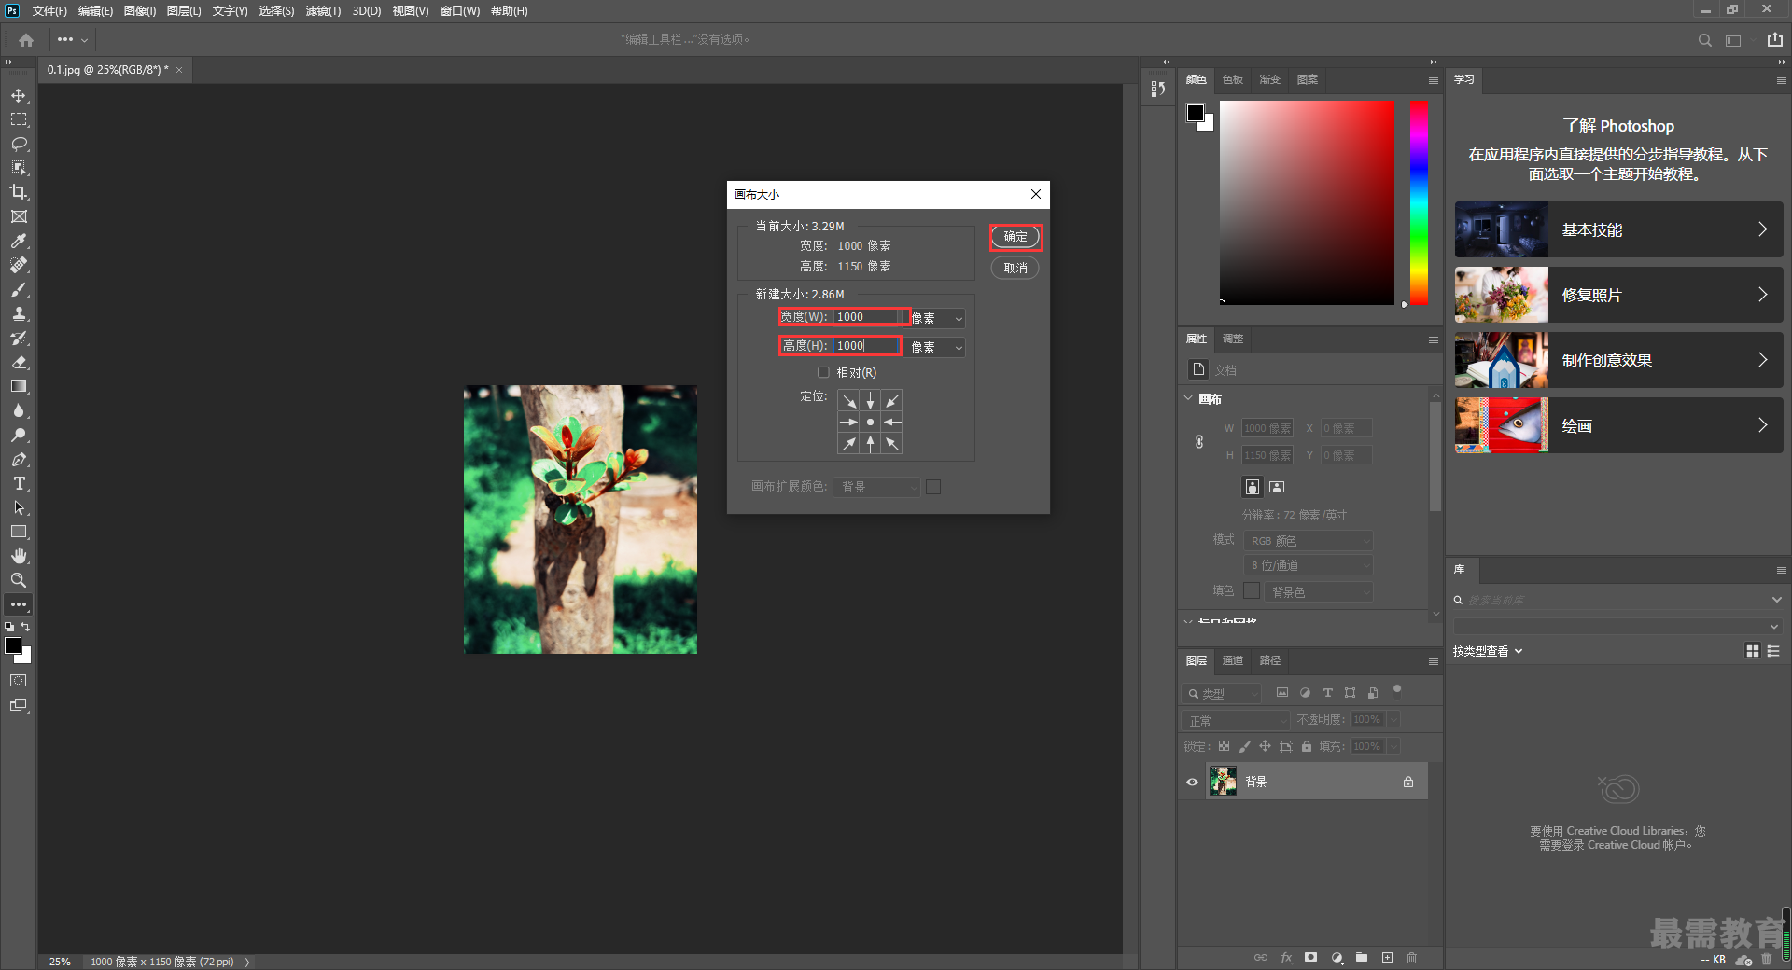
Task: Select the Healing Brush tool
Action: [x=19, y=265]
